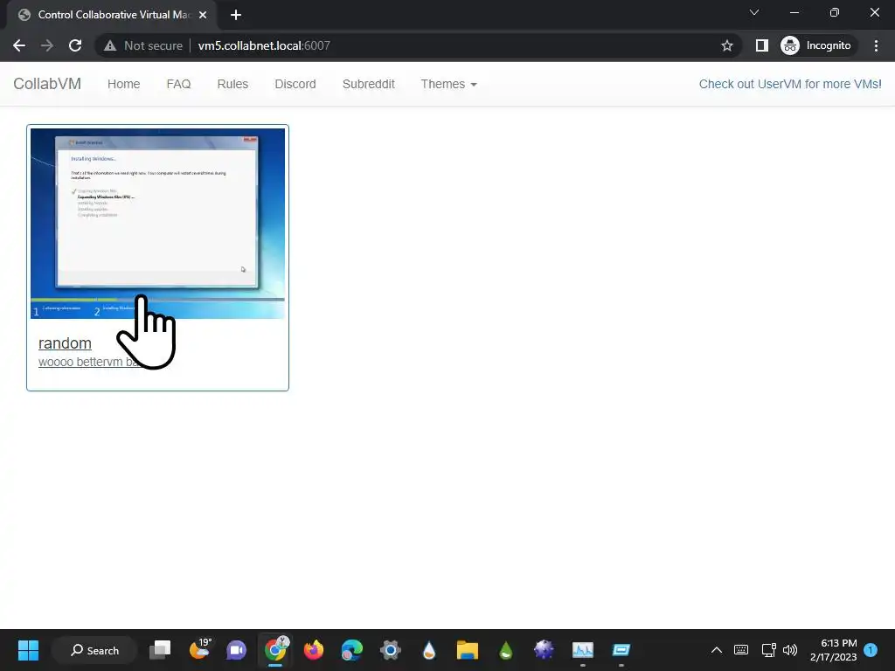
Task: Expand the Themes dropdown
Action: 448,84
